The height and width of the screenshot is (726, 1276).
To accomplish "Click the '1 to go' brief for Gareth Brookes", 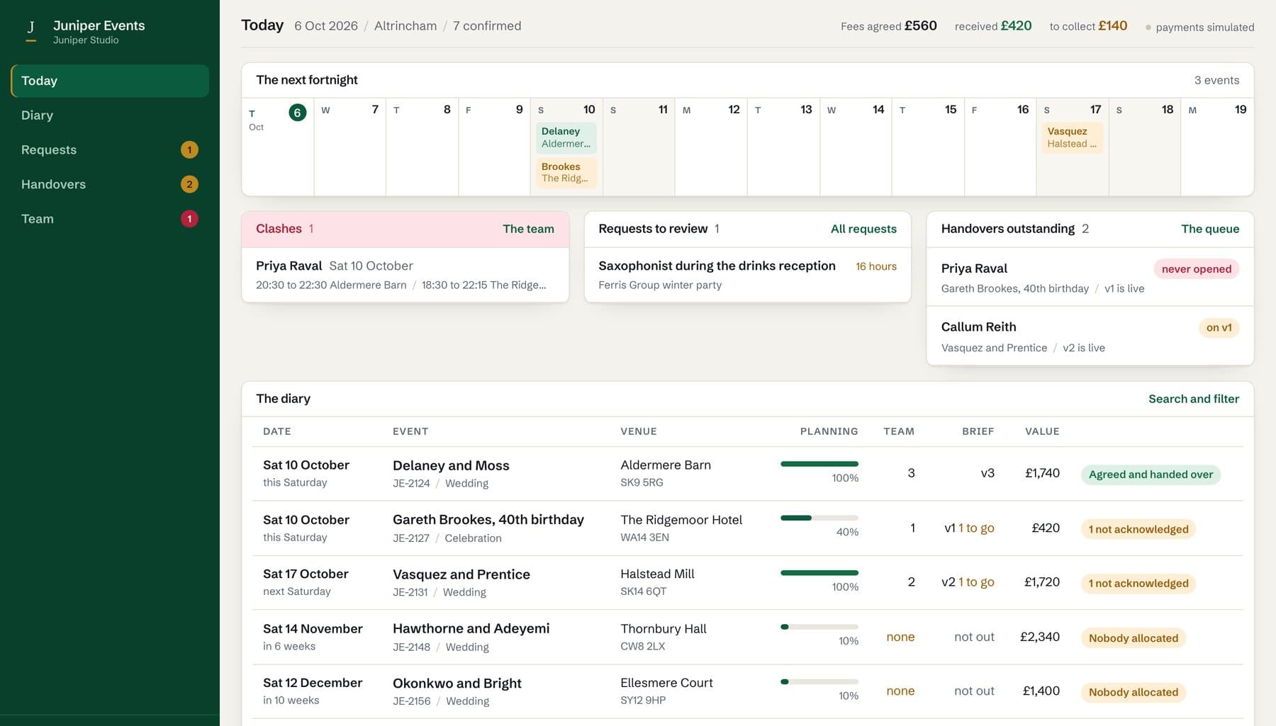I will [x=976, y=528].
